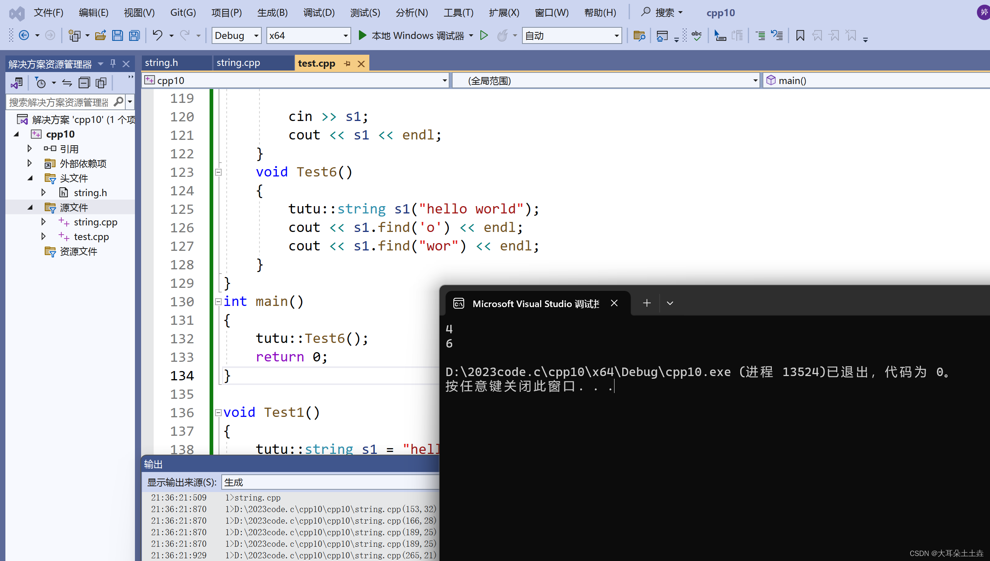Pin the test.cpp tab
The image size is (990, 561).
click(x=347, y=64)
